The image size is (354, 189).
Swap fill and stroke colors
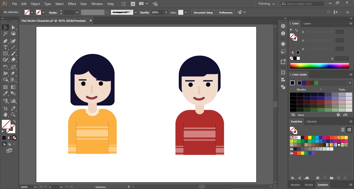click(x=15, y=121)
